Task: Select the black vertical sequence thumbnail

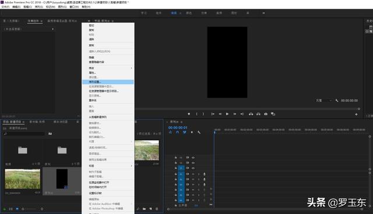Action: (62, 179)
